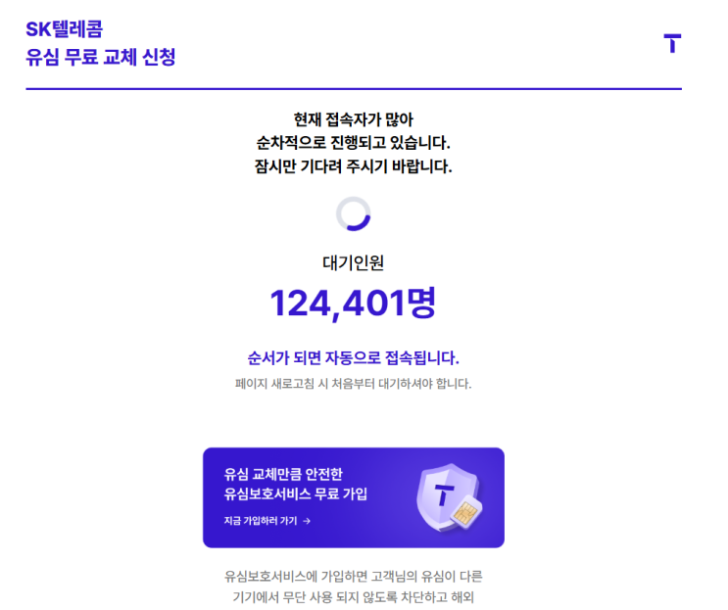Click the 순서가 되면 자동으로 접속됩니다 notice
The width and height of the screenshot is (728, 610).
coord(353,357)
